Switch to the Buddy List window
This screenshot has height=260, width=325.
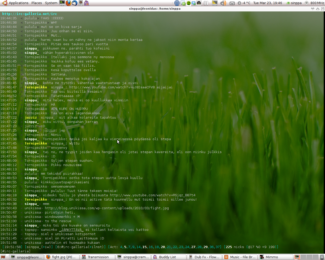(x=167, y=257)
